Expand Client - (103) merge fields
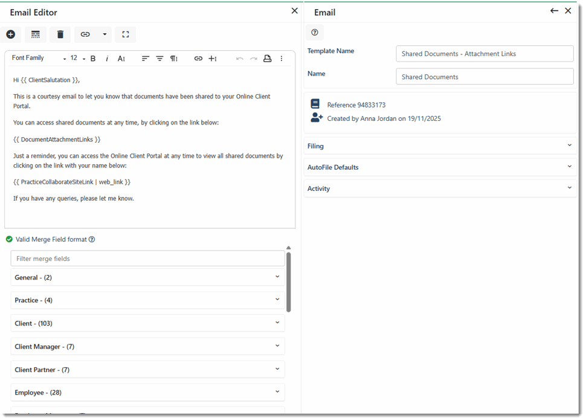The height and width of the screenshot is (418, 583). (x=147, y=323)
